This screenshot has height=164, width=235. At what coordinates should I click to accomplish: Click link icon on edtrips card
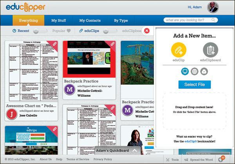[54, 129]
